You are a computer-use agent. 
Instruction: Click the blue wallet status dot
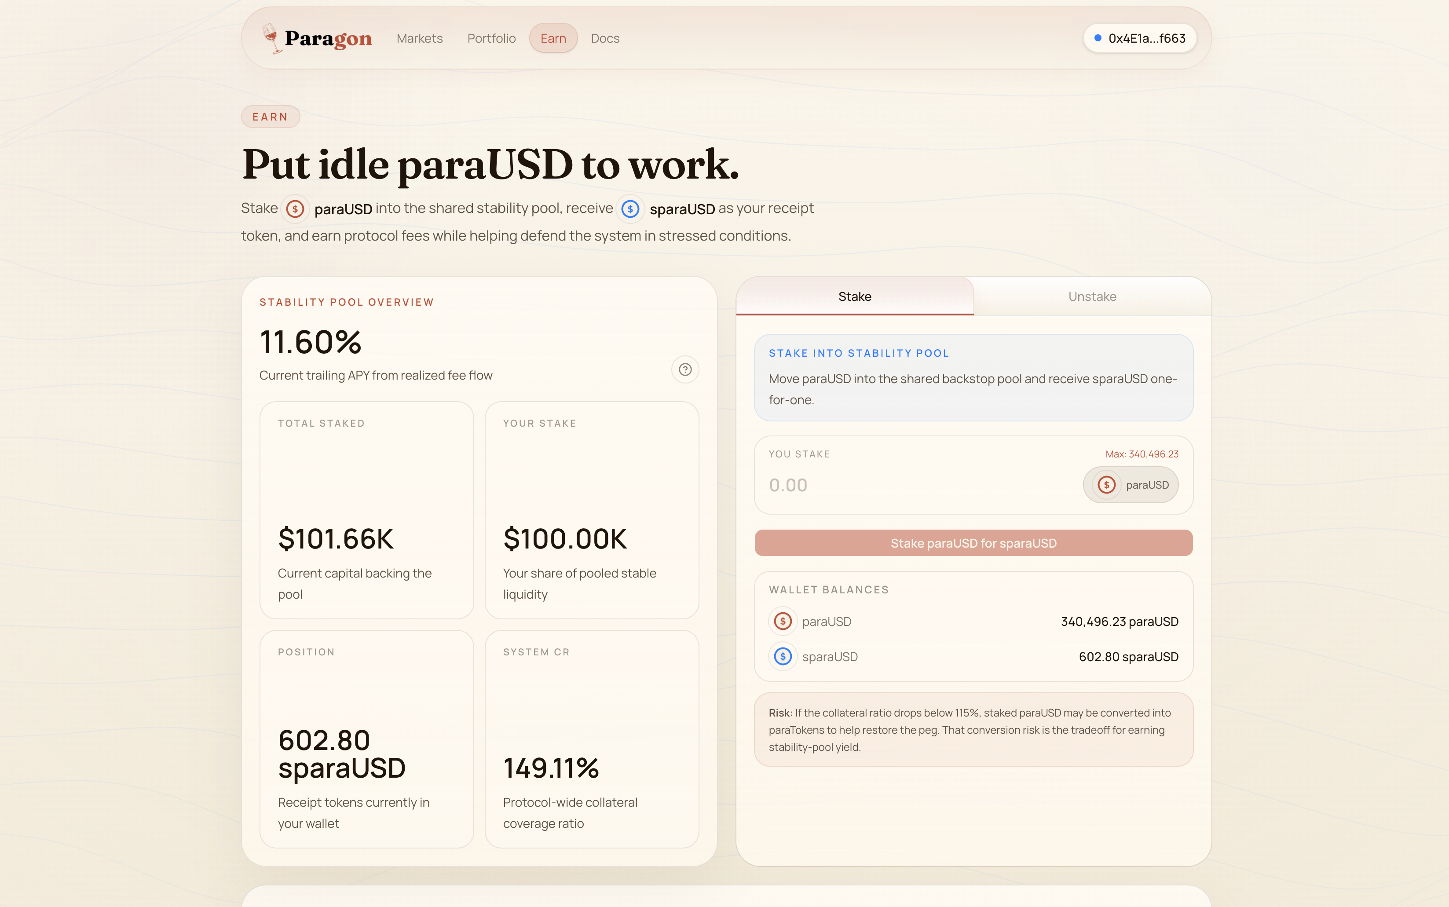click(x=1098, y=38)
